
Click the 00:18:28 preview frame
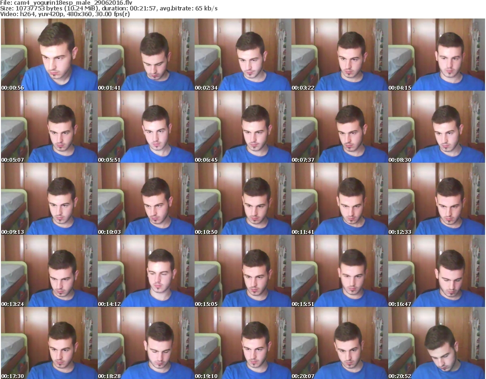pyautogui.click(x=146, y=343)
